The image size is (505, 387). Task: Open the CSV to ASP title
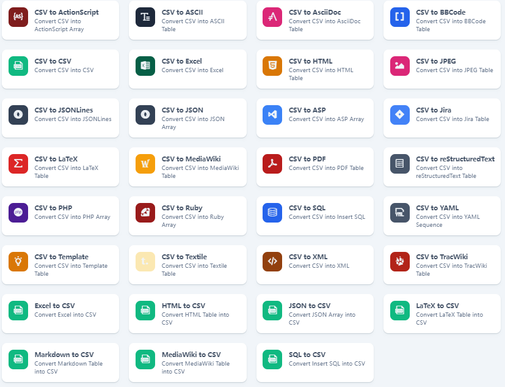[x=307, y=110]
